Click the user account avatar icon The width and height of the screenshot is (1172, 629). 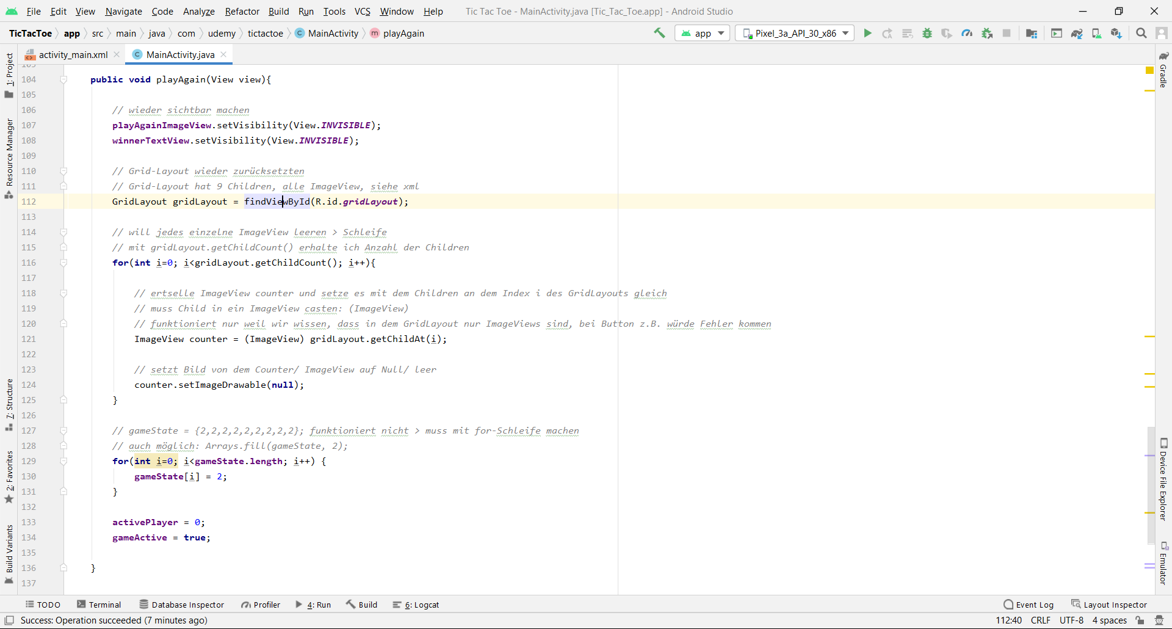tap(1161, 33)
